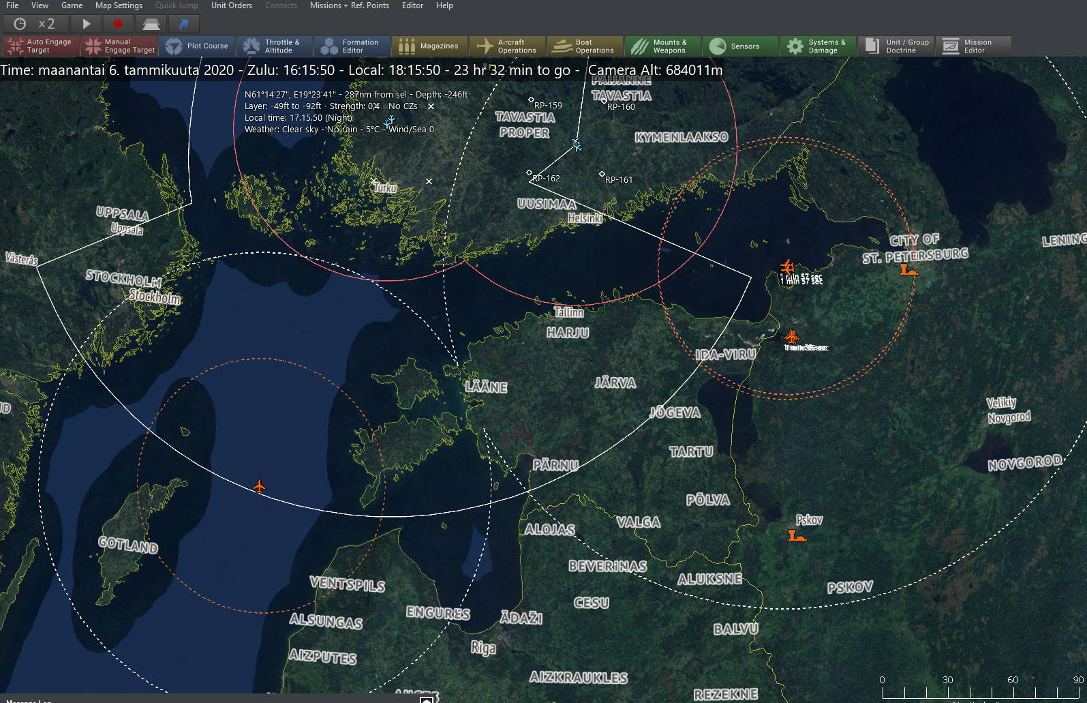1087x703 pixels.
Task: Open the Sensors panel
Action: pyautogui.click(x=740, y=46)
